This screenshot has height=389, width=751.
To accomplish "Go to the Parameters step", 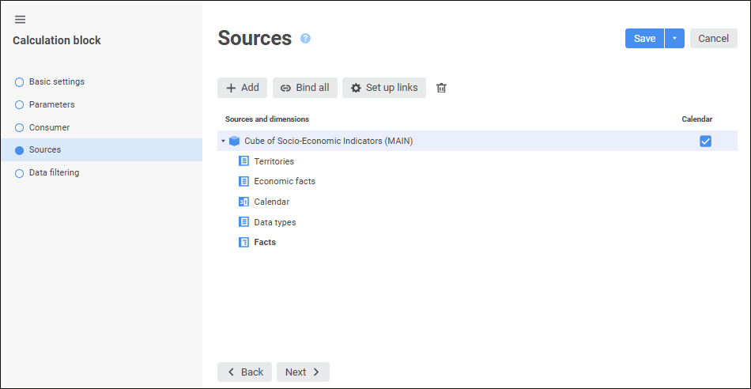I will [51, 104].
